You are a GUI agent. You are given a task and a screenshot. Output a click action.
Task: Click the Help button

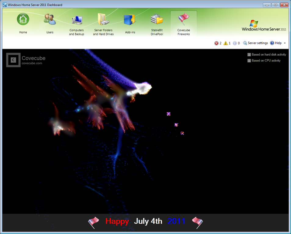276,43
